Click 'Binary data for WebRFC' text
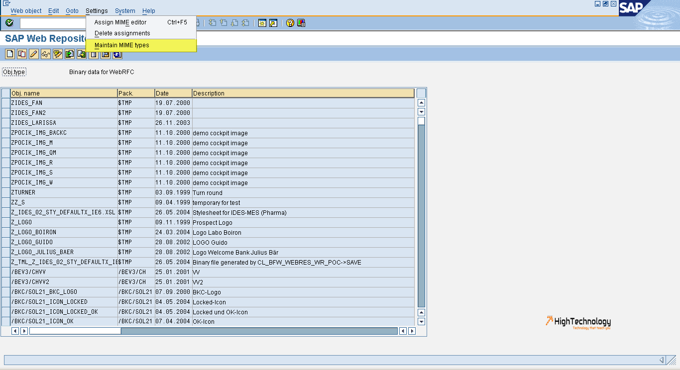 tap(102, 72)
